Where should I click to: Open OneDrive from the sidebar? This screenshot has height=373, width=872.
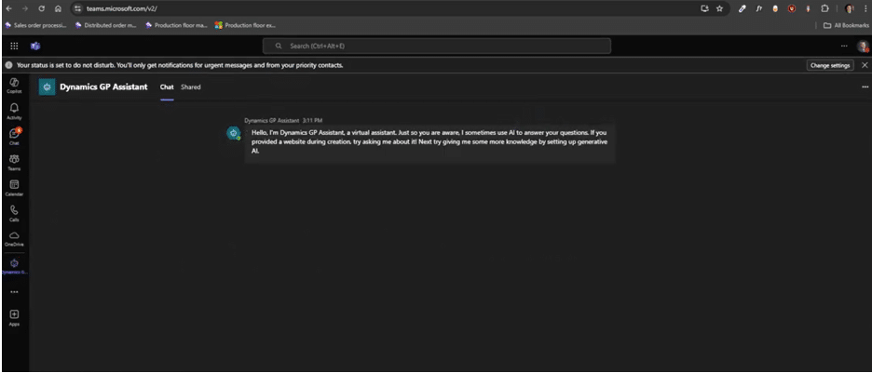pyautogui.click(x=15, y=238)
